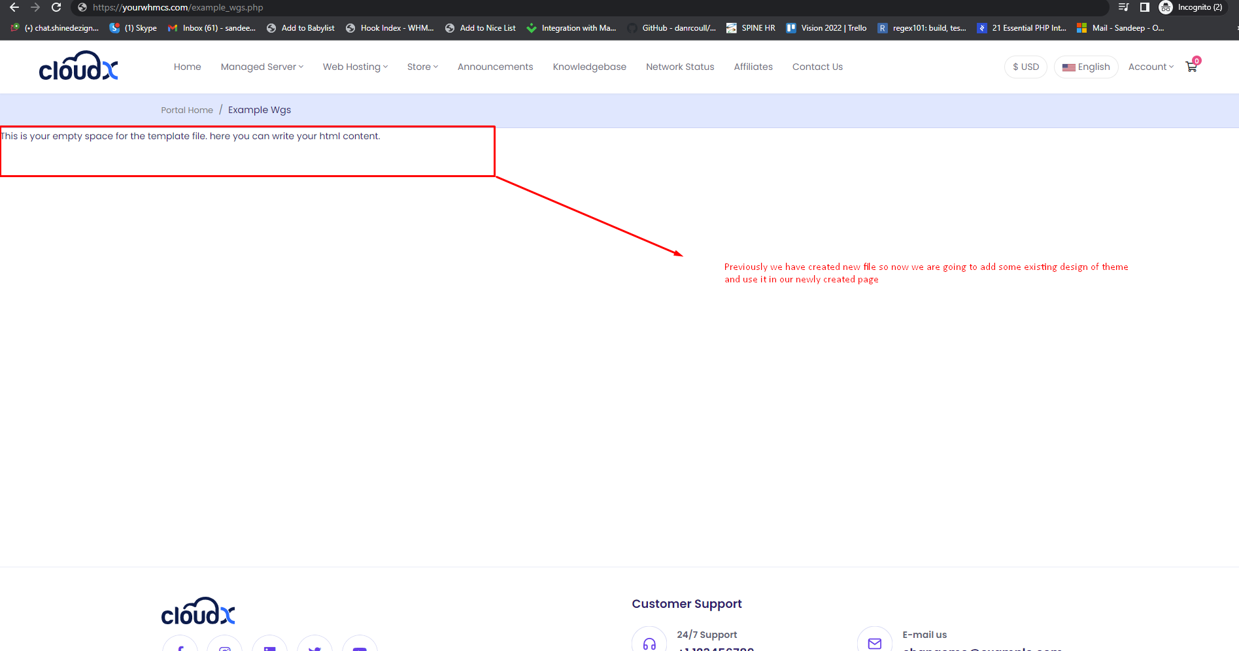Open the Announcements menu item
The height and width of the screenshot is (651, 1239).
click(x=495, y=67)
